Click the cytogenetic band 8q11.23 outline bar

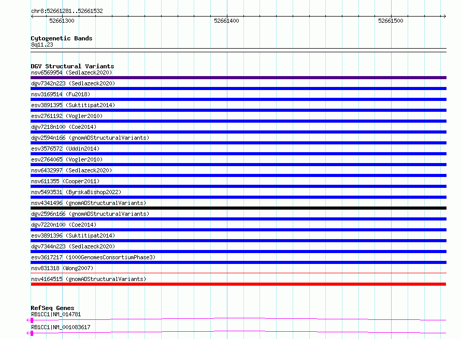(x=238, y=50)
